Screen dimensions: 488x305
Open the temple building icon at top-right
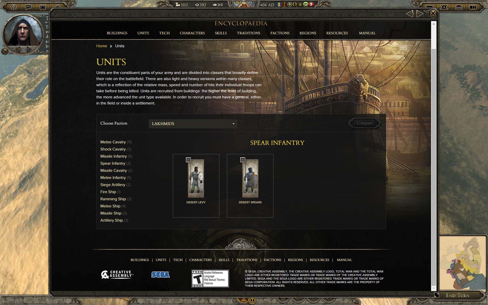[x=459, y=7]
